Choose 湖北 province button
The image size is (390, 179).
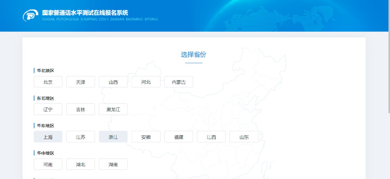point(81,164)
